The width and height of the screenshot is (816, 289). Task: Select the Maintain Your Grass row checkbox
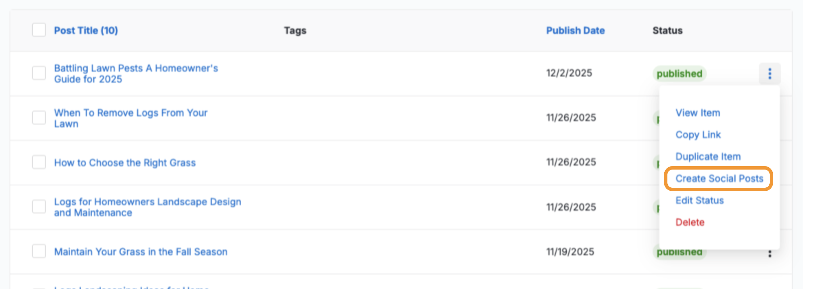tap(39, 251)
